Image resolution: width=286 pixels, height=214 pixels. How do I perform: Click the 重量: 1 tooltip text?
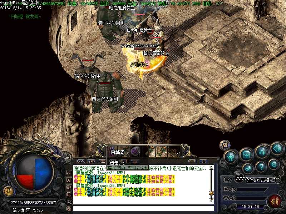[x=117, y=163]
